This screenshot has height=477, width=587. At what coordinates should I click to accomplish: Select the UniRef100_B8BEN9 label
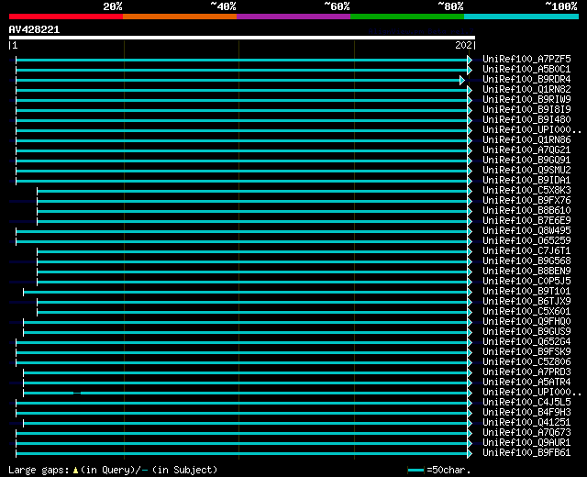pyautogui.click(x=526, y=272)
